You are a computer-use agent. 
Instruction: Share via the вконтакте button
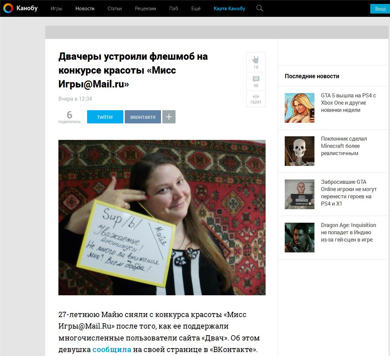pyautogui.click(x=143, y=117)
